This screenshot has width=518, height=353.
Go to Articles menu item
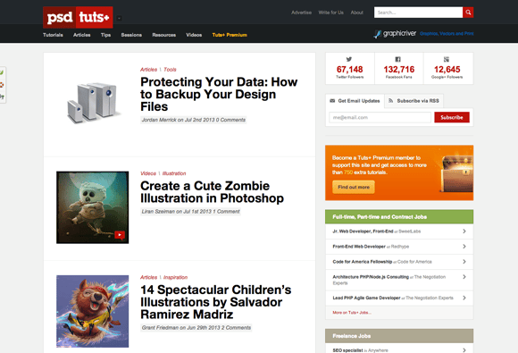tap(81, 35)
